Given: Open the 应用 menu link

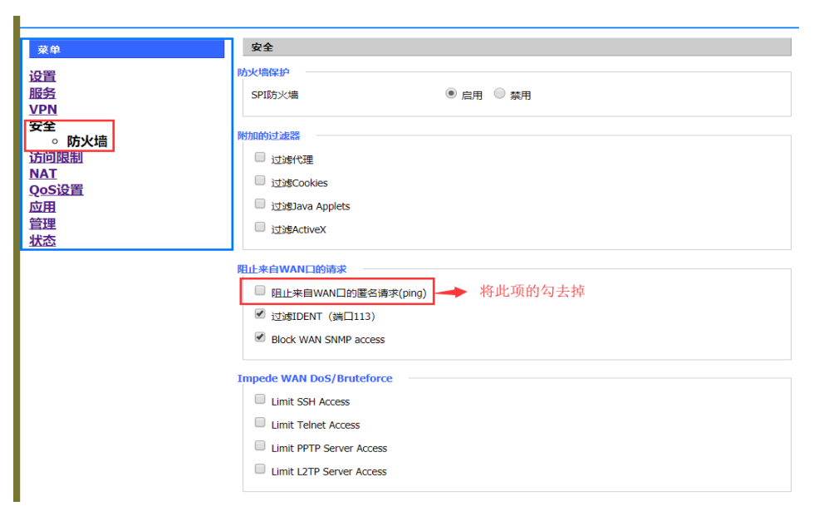Looking at the screenshot, I should (42, 207).
